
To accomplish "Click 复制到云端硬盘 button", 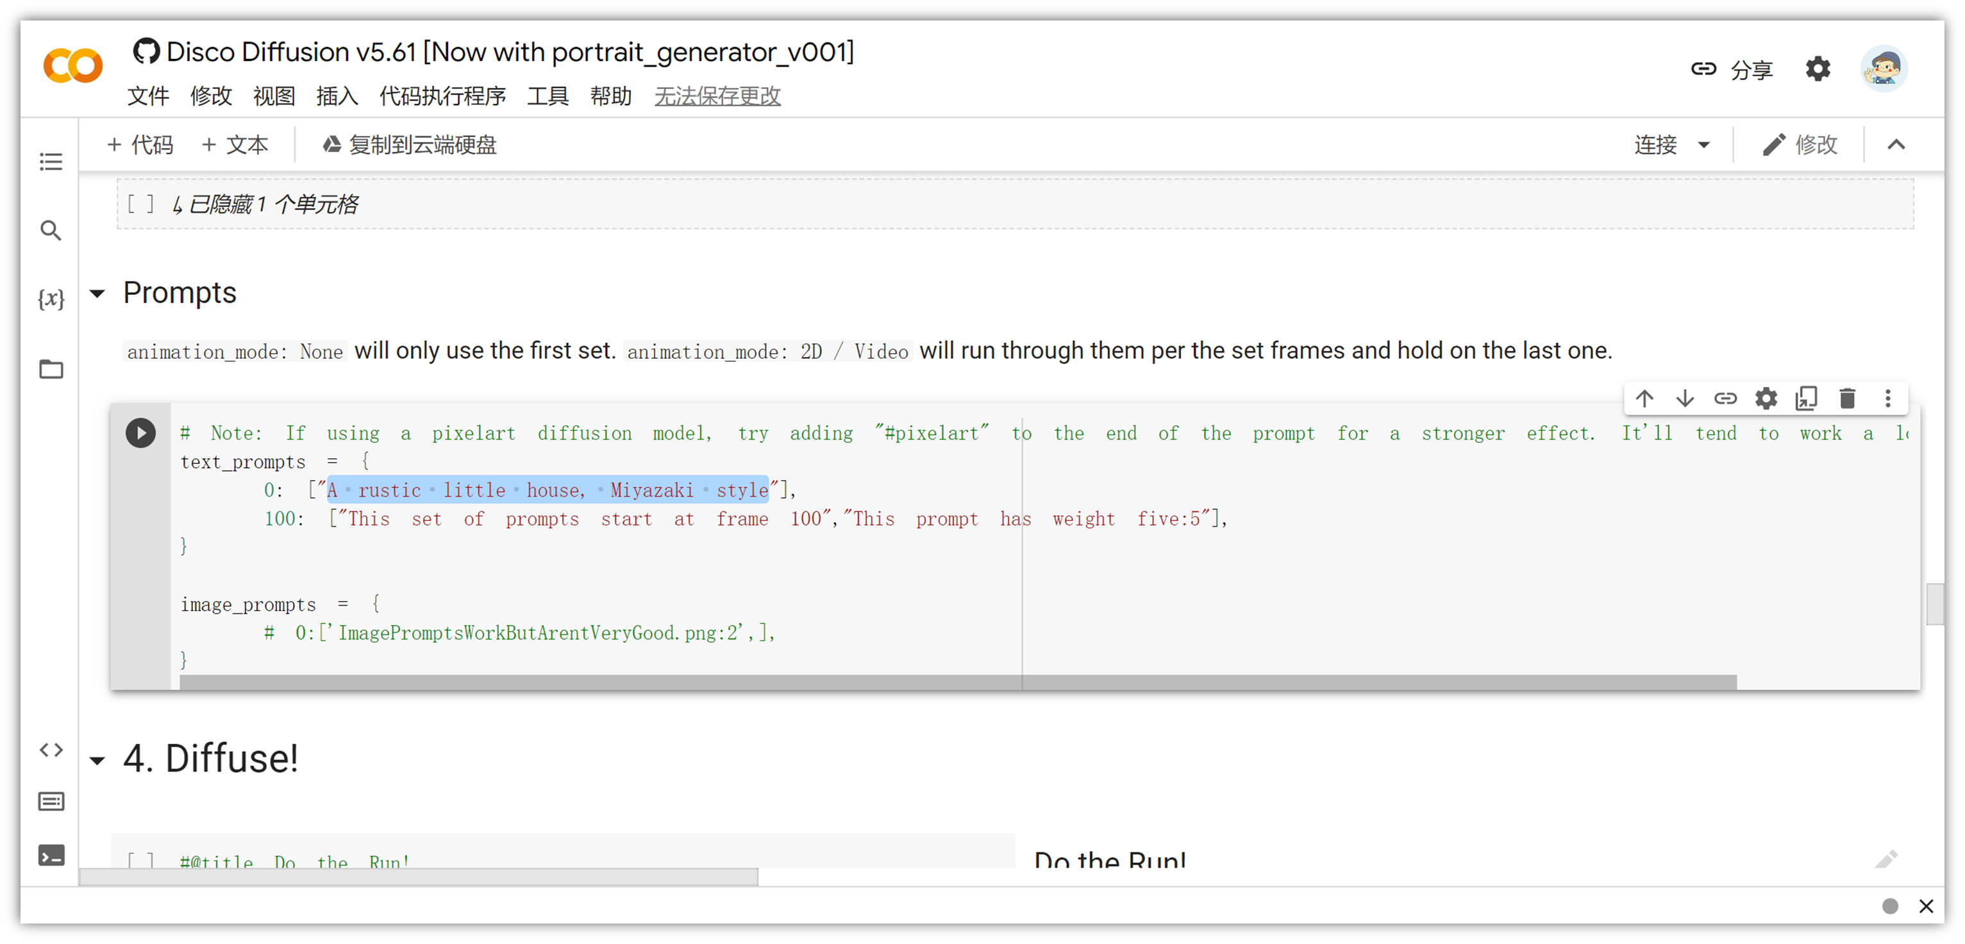I will 409,145.
